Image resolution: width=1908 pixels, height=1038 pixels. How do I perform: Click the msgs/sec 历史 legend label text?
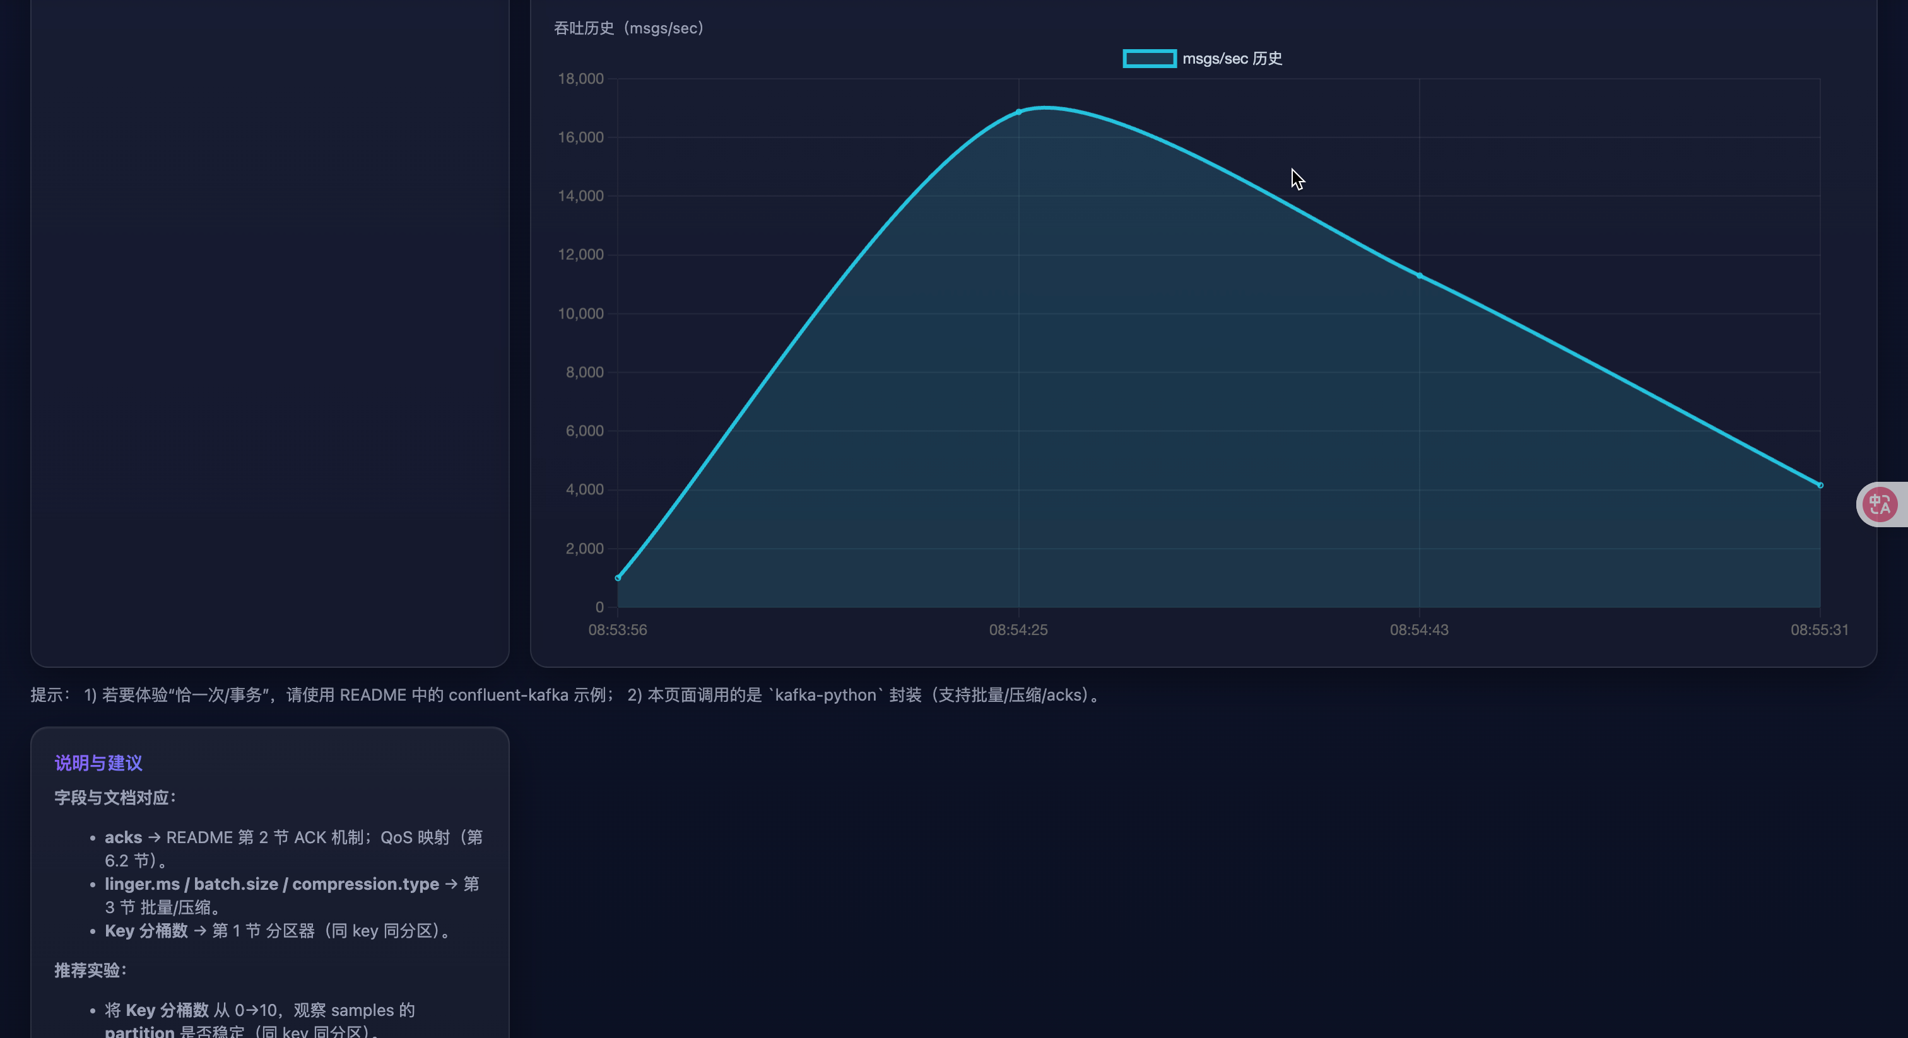(1232, 59)
